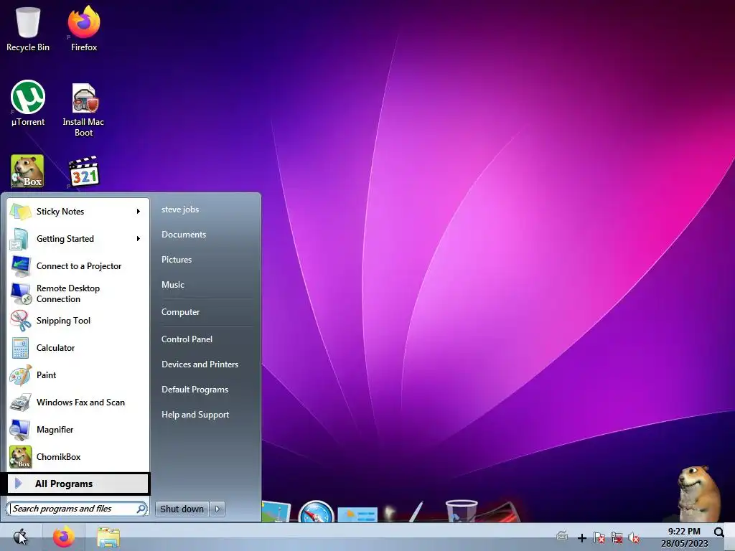Viewport: 735px width, 551px height.
Task: Open the File Explorer folder taskbar icon
Action: (x=108, y=537)
